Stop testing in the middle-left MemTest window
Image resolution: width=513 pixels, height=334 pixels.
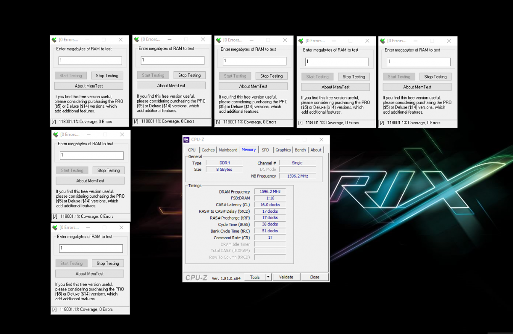click(x=109, y=170)
